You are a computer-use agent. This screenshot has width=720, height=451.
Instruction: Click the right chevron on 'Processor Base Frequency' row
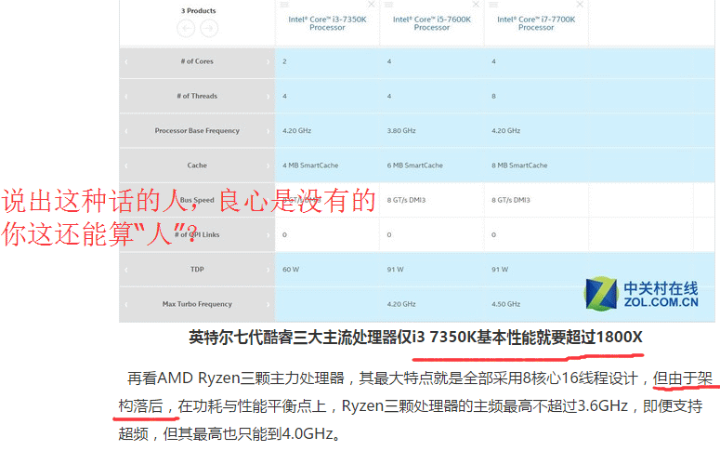point(268,130)
